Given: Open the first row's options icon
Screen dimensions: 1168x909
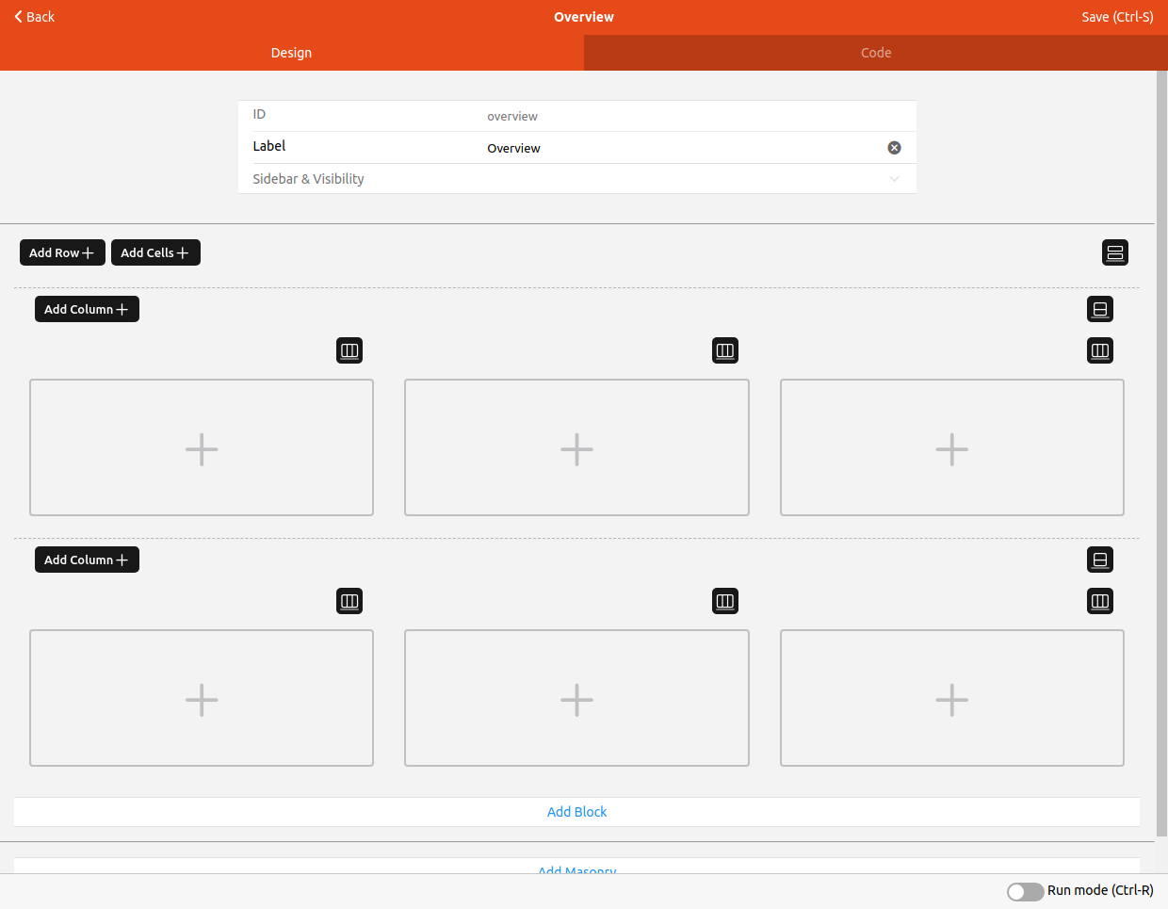Looking at the screenshot, I should tap(1099, 309).
